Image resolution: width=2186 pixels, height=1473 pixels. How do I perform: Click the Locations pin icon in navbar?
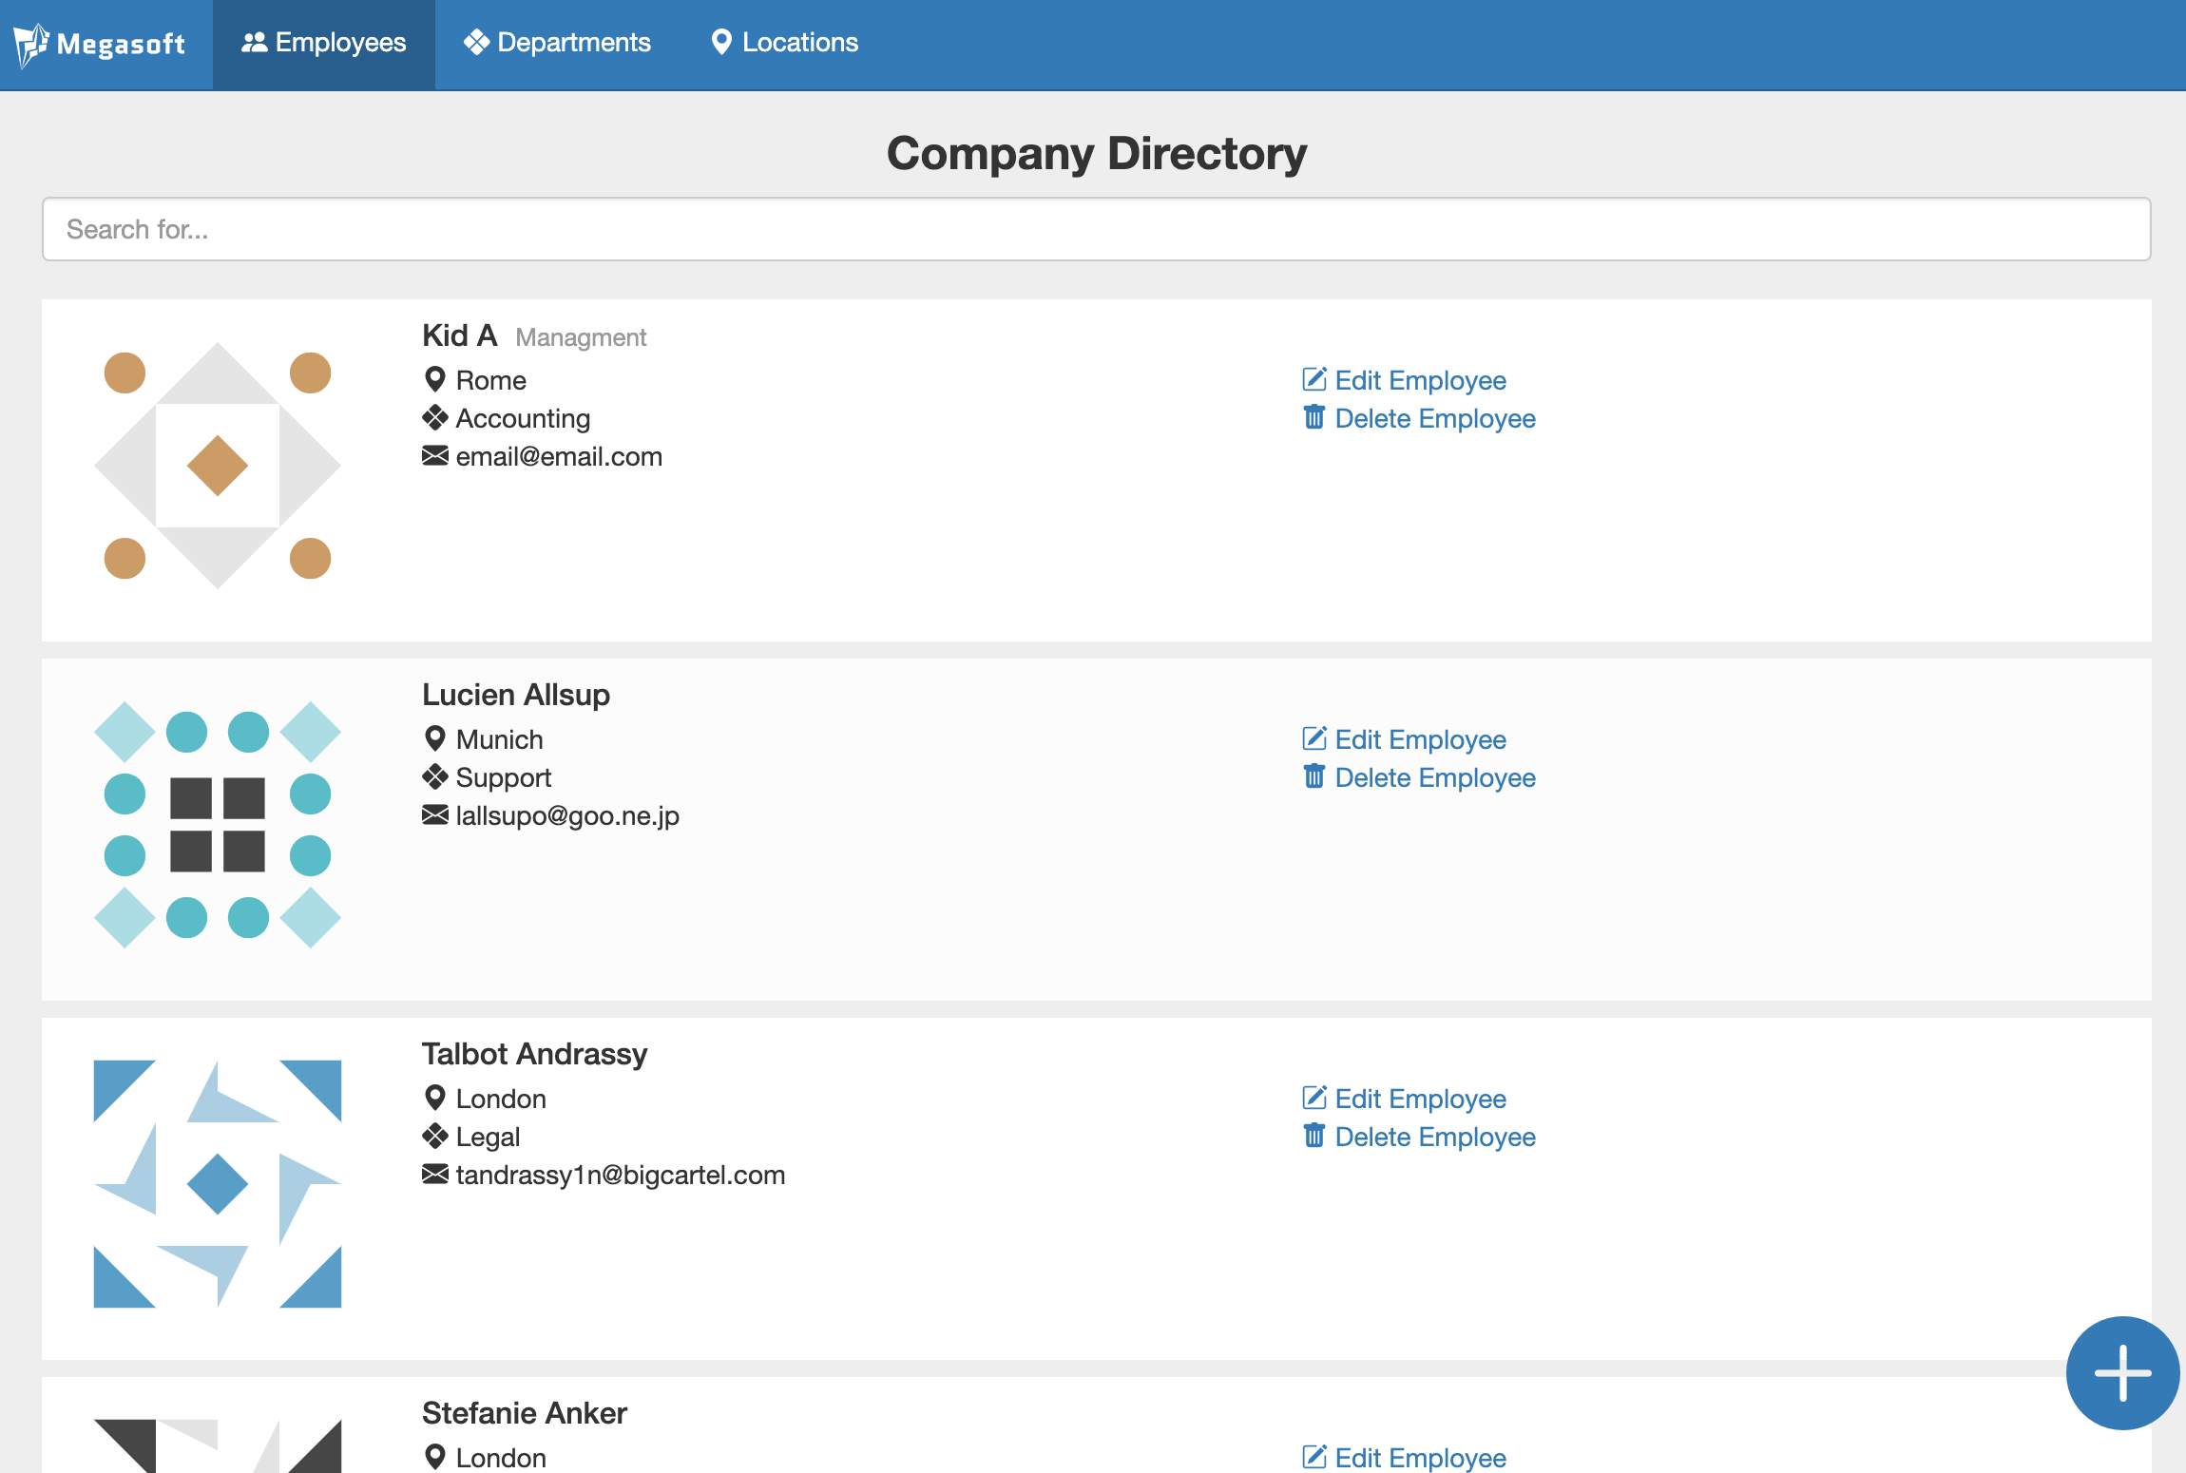pos(722,42)
